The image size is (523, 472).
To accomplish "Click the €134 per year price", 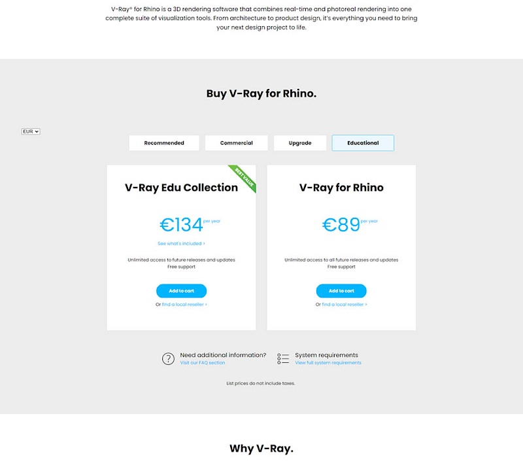I will pos(190,224).
